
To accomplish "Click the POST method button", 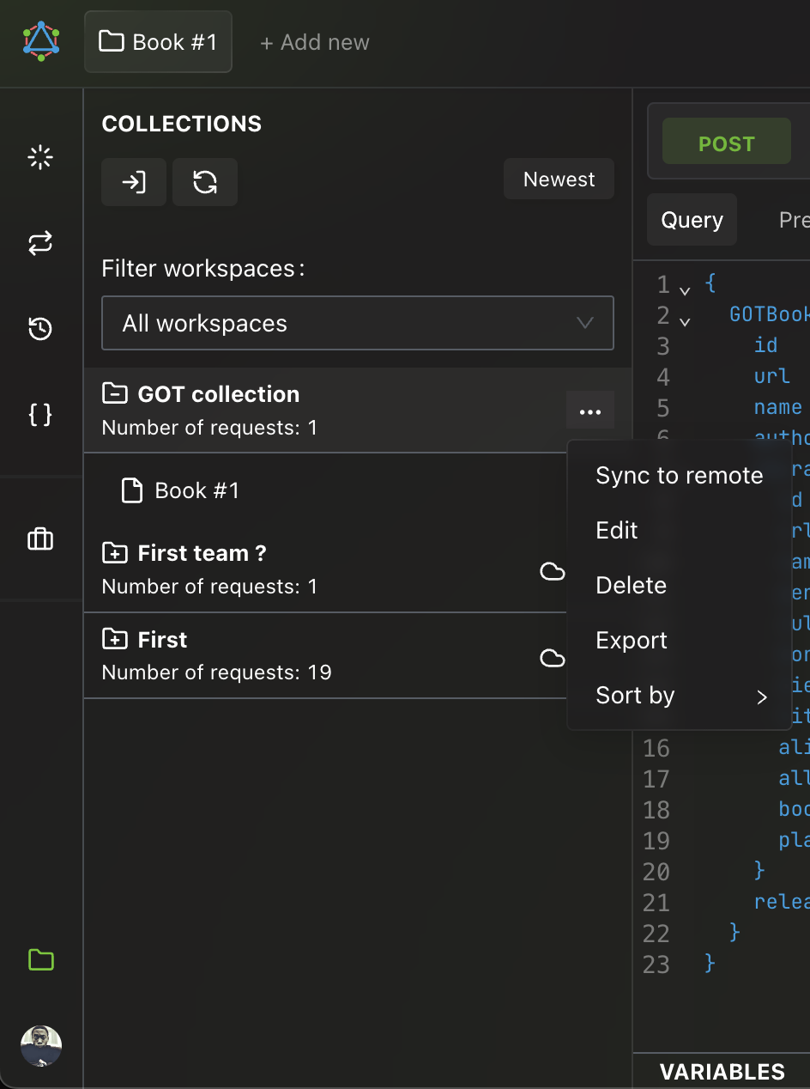I will (726, 143).
